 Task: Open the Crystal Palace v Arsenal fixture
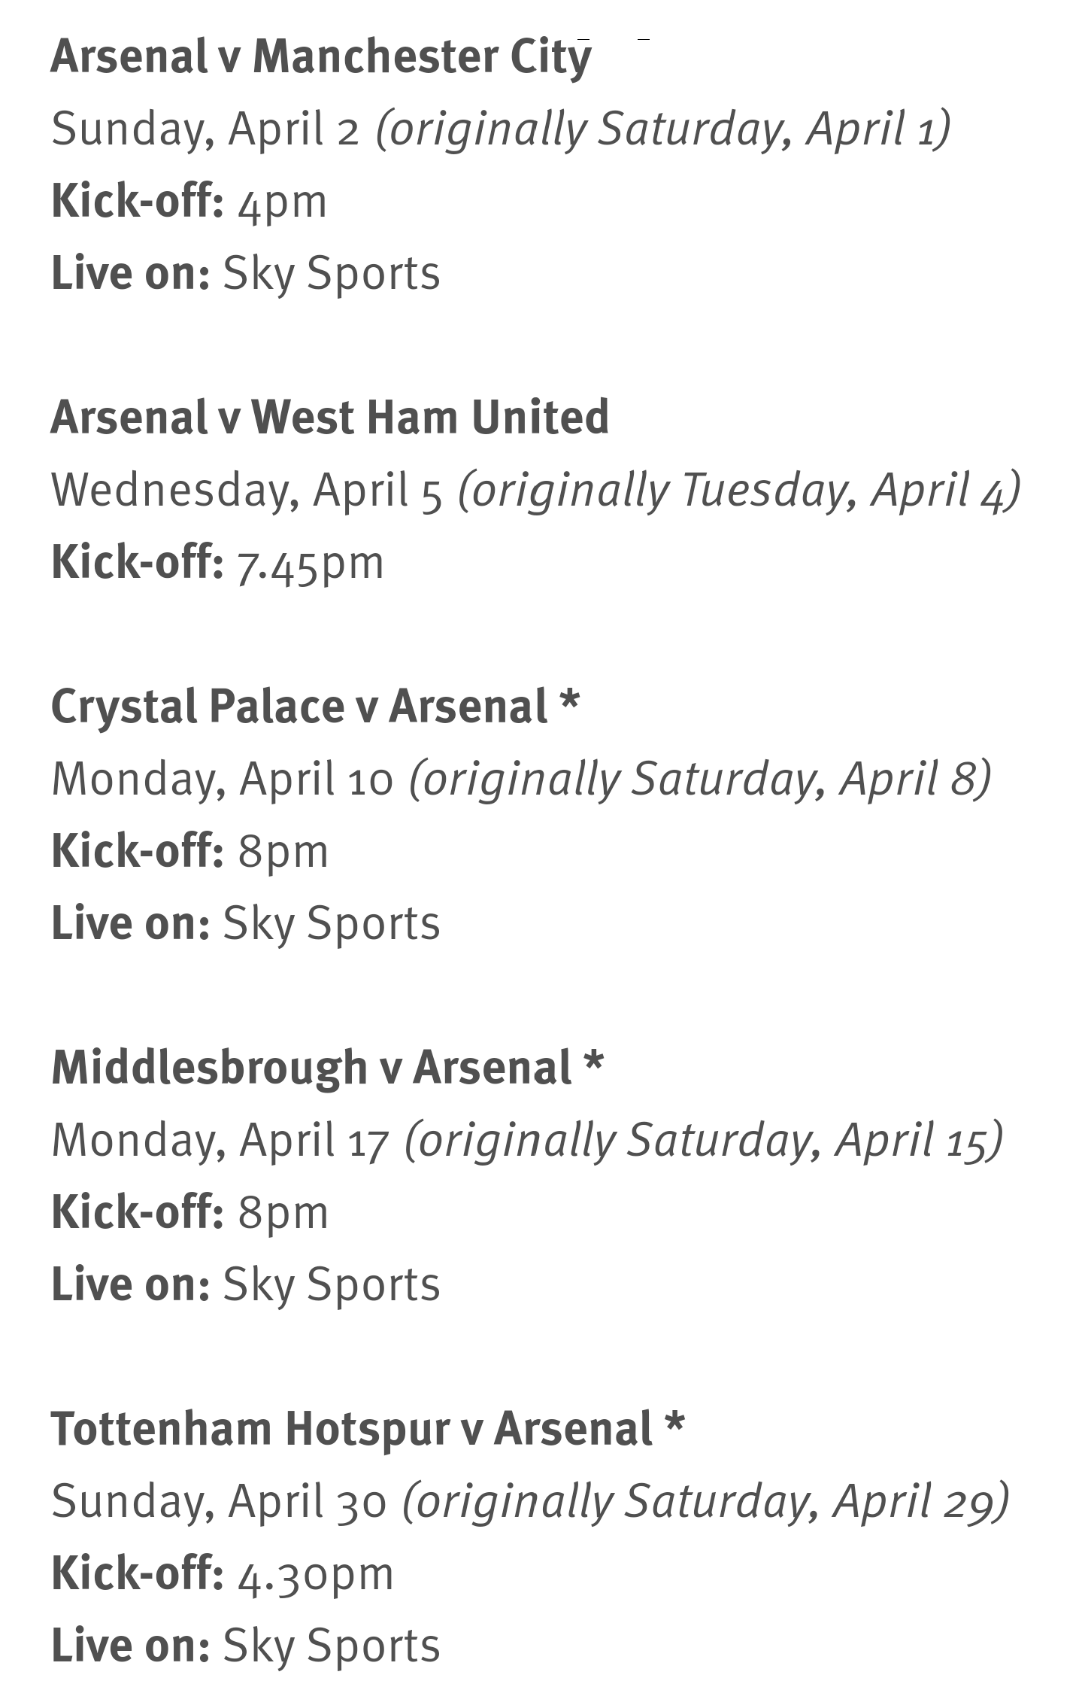tap(299, 707)
